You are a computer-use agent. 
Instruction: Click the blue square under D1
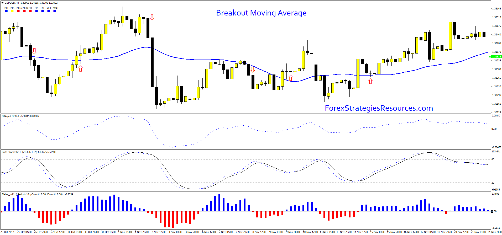(x=43, y=11)
